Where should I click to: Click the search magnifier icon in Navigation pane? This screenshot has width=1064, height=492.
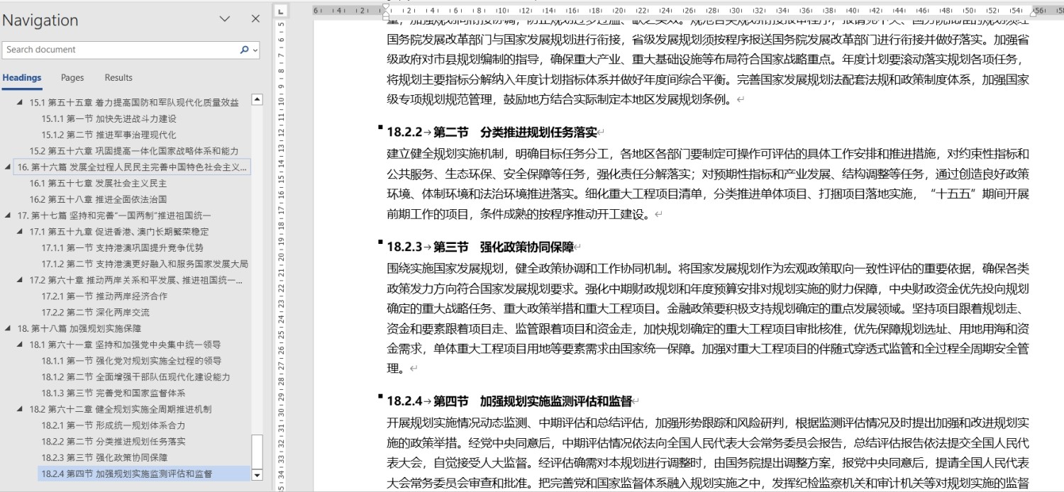click(x=244, y=50)
